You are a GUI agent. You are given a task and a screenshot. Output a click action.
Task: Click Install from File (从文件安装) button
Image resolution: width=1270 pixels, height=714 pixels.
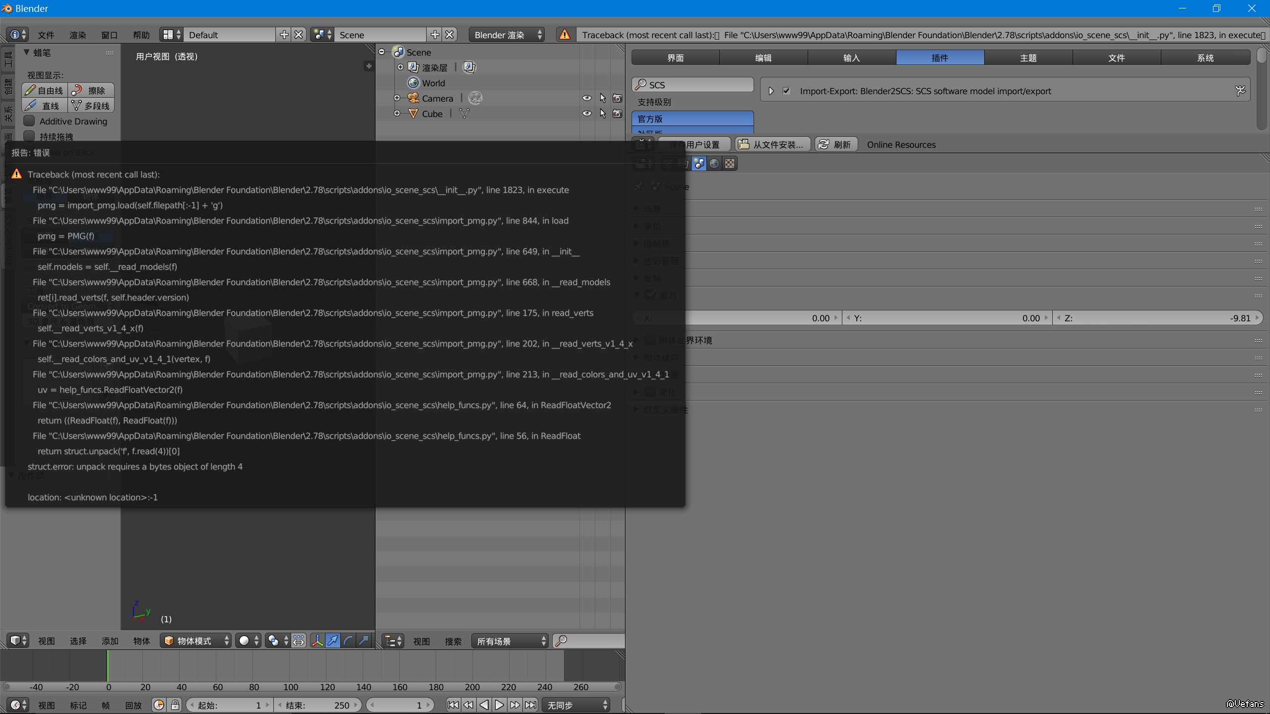click(x=772, y=144)
